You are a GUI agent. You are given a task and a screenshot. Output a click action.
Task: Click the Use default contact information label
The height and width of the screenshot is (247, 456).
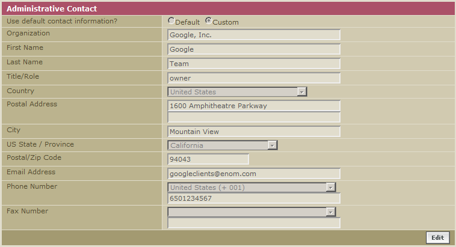click(x=62, y=21)
